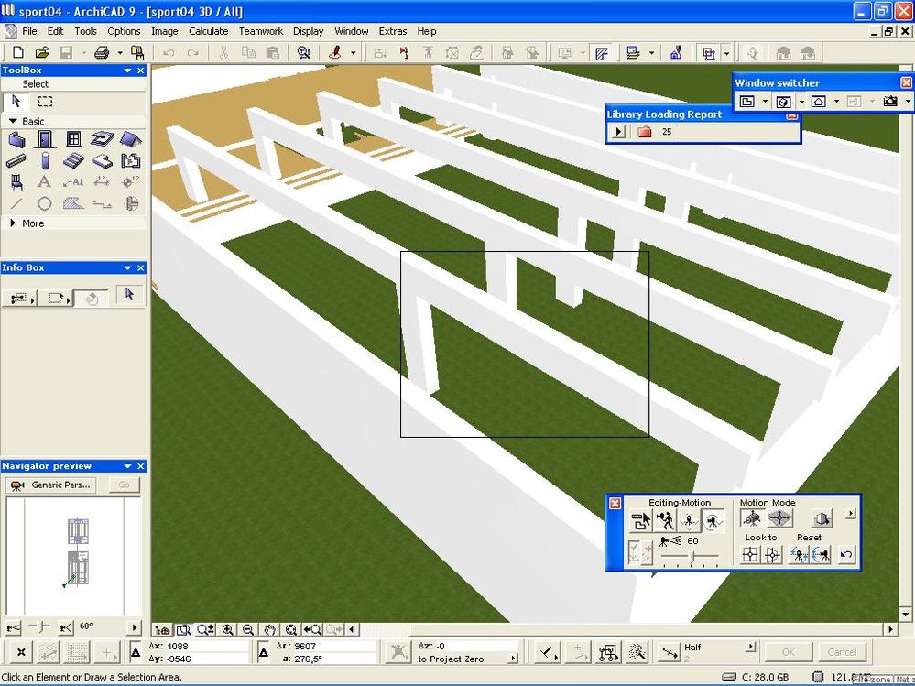Close the Window switcher palette
This screenshot has width=915, height=686.
point(906,82)
